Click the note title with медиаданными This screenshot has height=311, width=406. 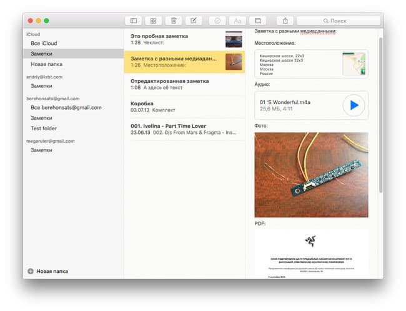coord(295,31)
